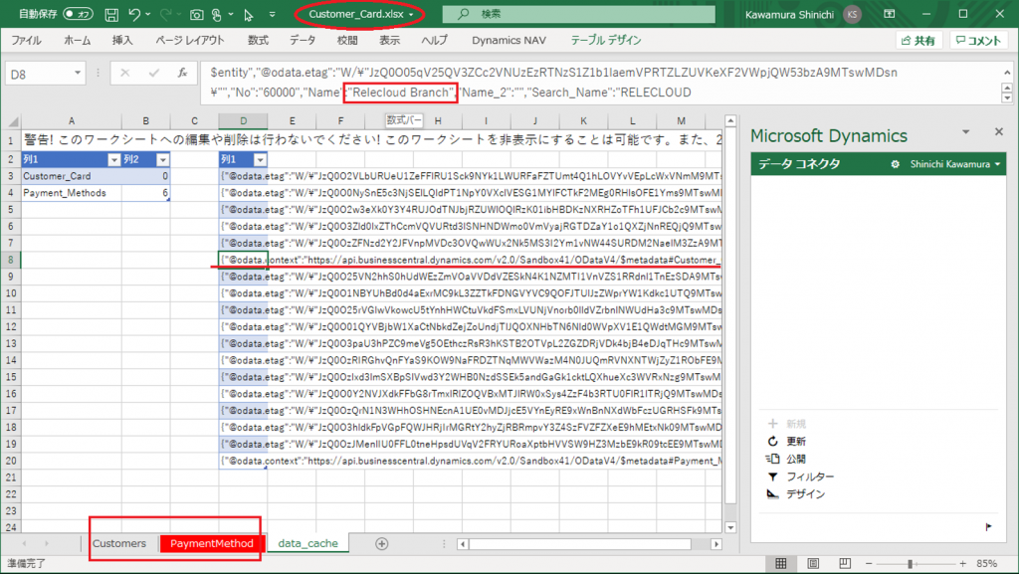Open Customize Quick Access Toolbar dropdown

point(272,14)
